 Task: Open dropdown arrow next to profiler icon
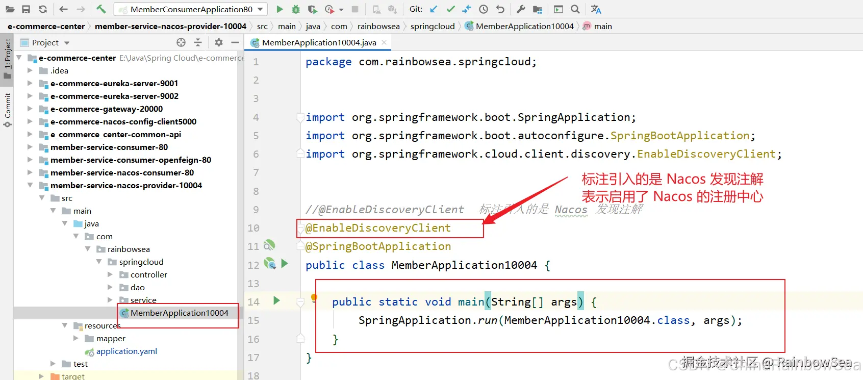pyautogui.click(x=341, y=9)
